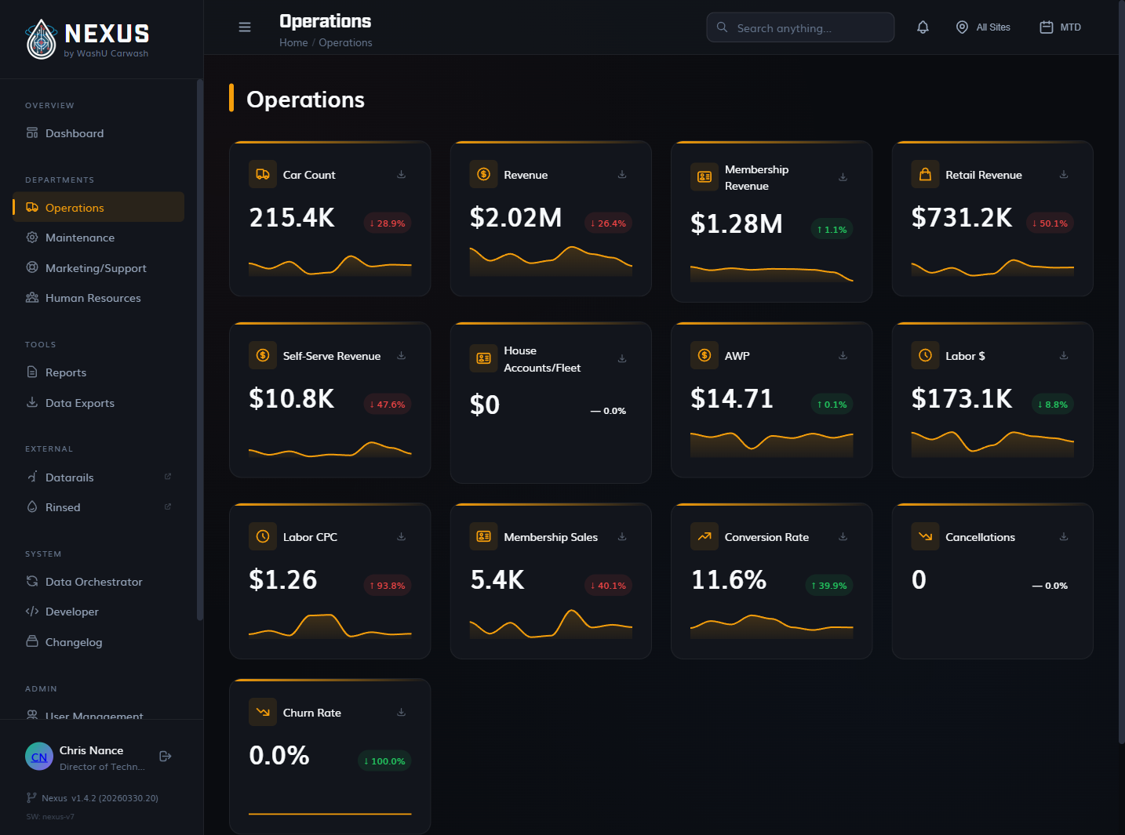Viewport: 1125px width, 835px height.
Task: Click the 28.9% Car Count change badge
Action: [388, 223]
